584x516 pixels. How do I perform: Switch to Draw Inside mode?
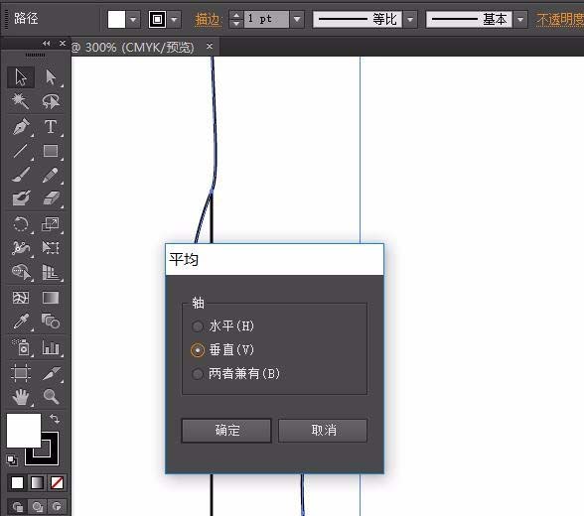(57, 507)
